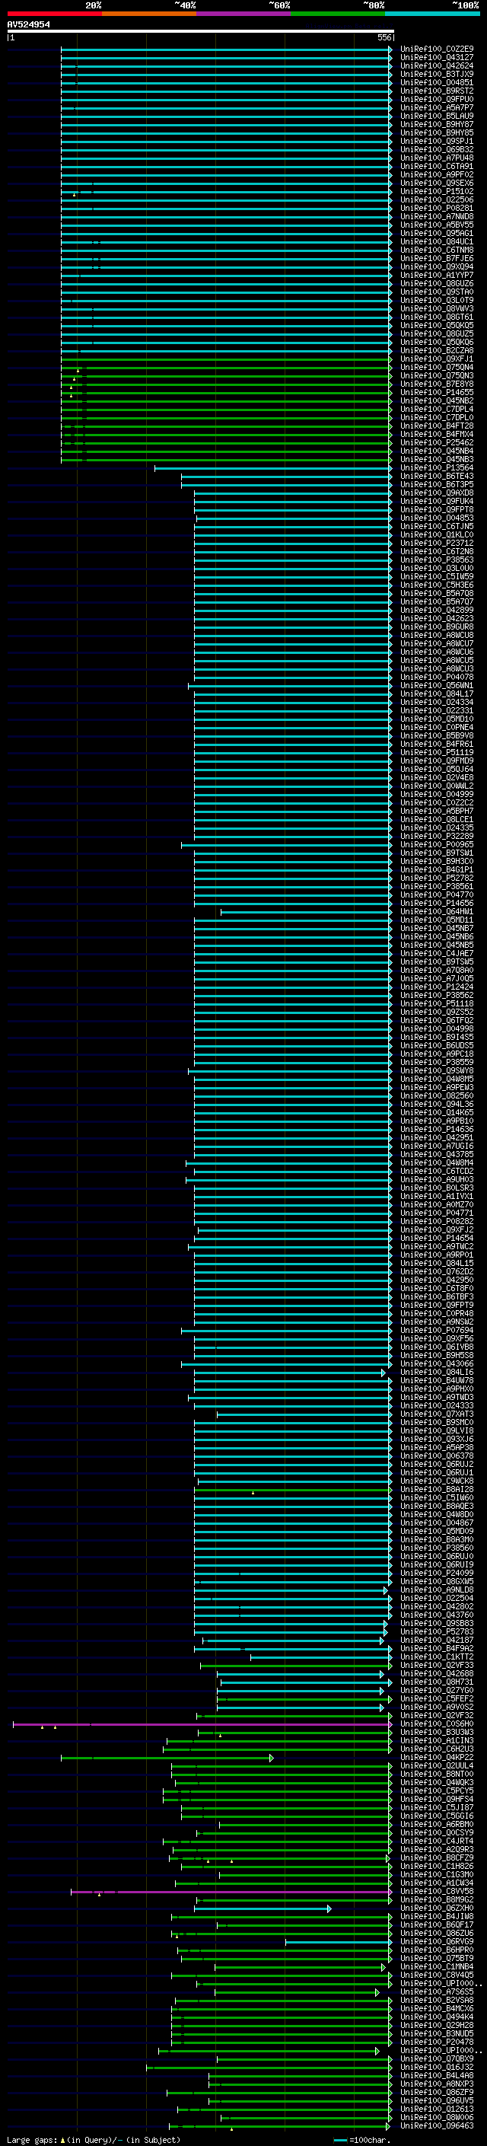The width and height of the screenshot is (487, 2146).
Task: Click hit label UniRef100_P13564
Action: pos(436,468)
